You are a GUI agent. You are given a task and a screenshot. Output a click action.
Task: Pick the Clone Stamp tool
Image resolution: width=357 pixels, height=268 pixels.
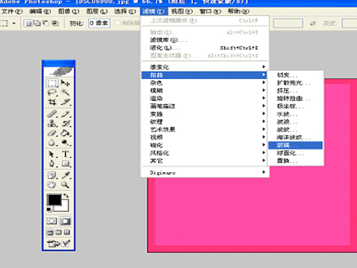pyautogui.click(x=52, y=123)
